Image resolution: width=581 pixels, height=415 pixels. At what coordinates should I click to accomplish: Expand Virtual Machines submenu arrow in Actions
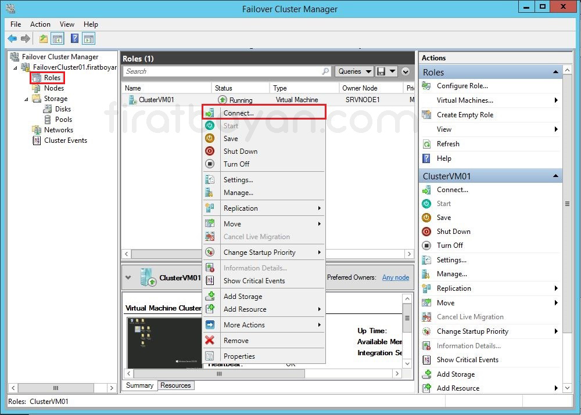[556, 100]
